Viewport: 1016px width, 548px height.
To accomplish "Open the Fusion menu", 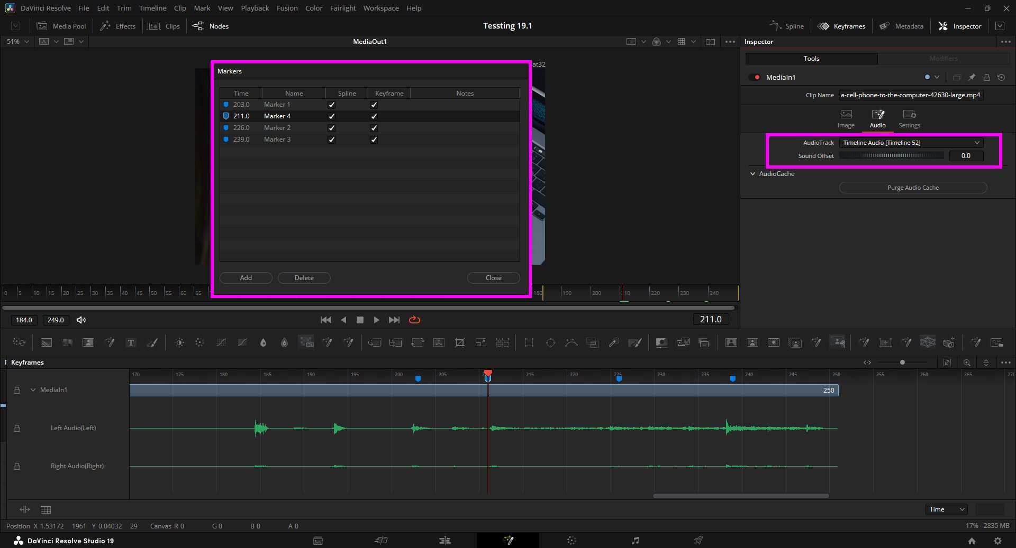I will [x=287, y=8].
